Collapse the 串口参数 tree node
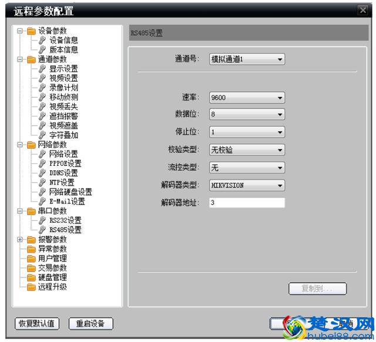The width and height of the screenshot is (376, 342). point(20,211)
